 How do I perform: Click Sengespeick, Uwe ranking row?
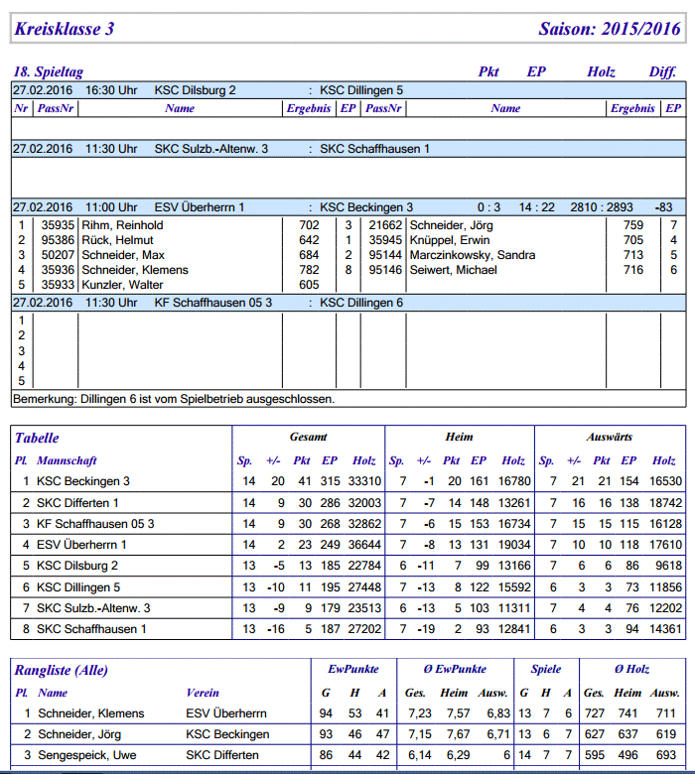348,755
